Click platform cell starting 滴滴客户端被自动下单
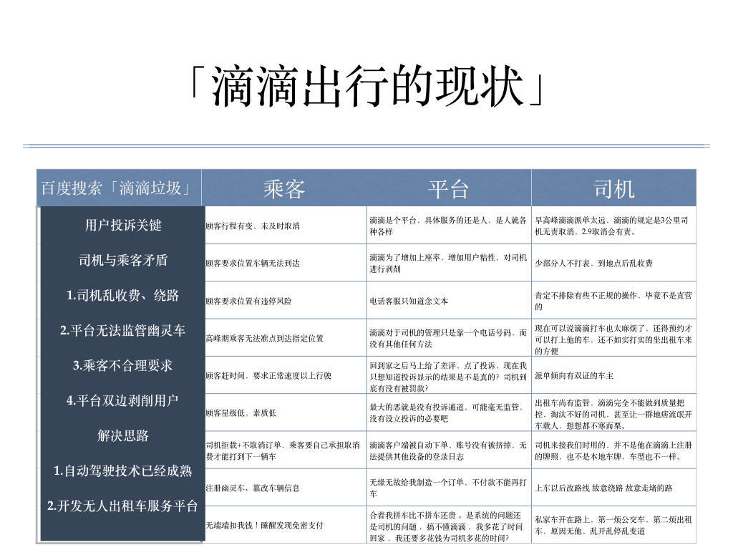The width and height of the screenshot is (733, 550). pos(449,450)
